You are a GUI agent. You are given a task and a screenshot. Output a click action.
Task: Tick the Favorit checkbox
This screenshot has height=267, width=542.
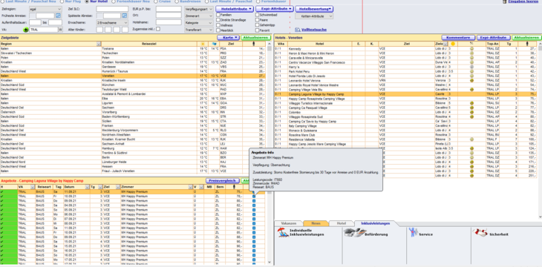point(258,30)
